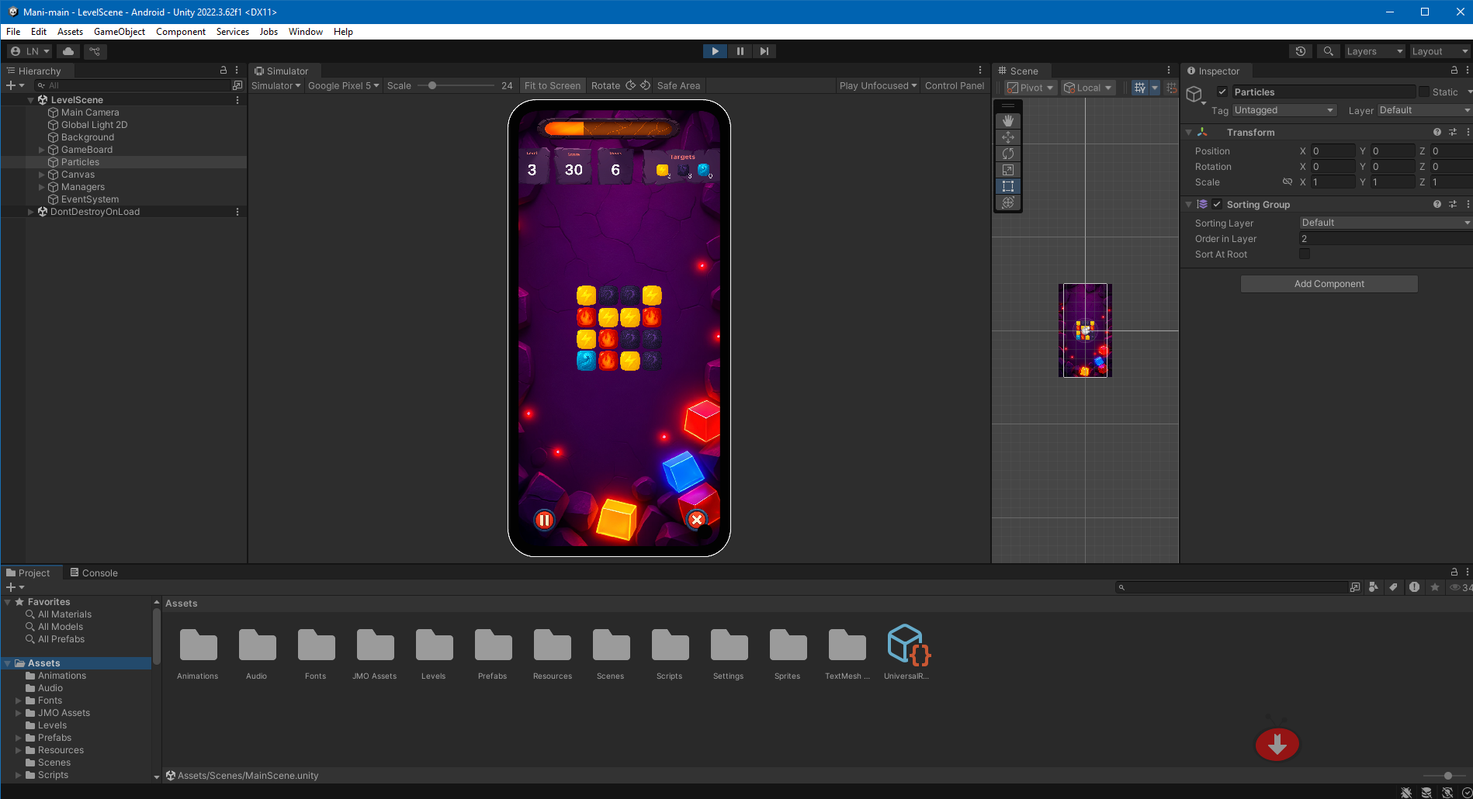The width and height of the screenshot is (1473, 799).
Task: Expand the GameBoard hierarchy item
Action: (42, 150)
